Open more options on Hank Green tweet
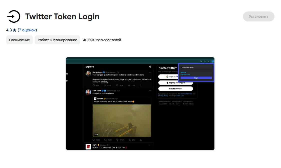This screenshot has width=281, height=168. coord(150,72)
